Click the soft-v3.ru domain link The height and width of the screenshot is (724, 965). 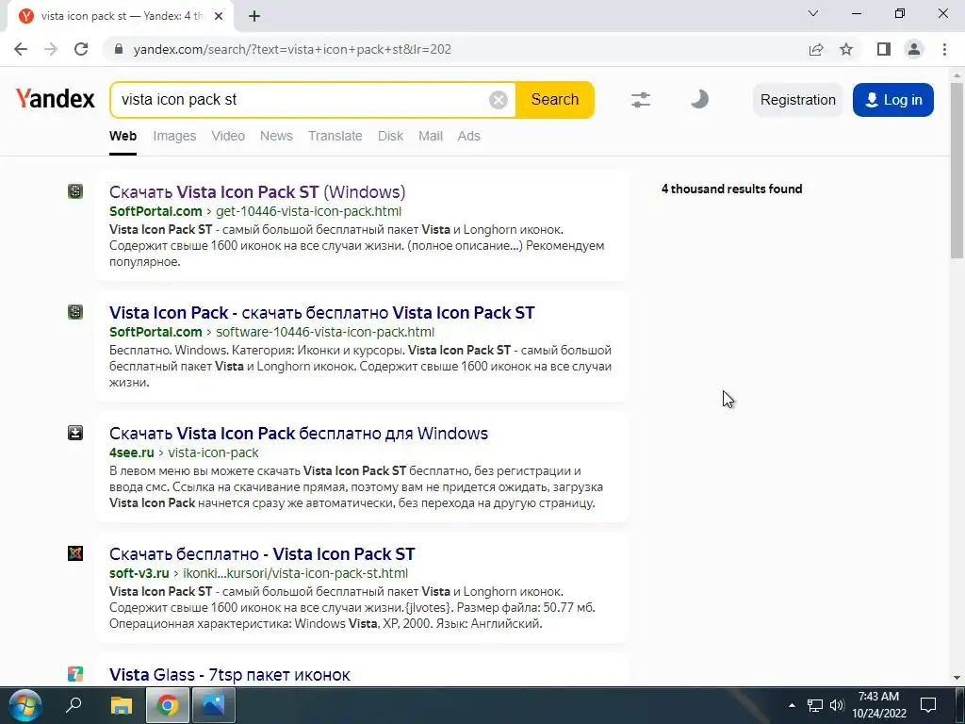[139, 573]
